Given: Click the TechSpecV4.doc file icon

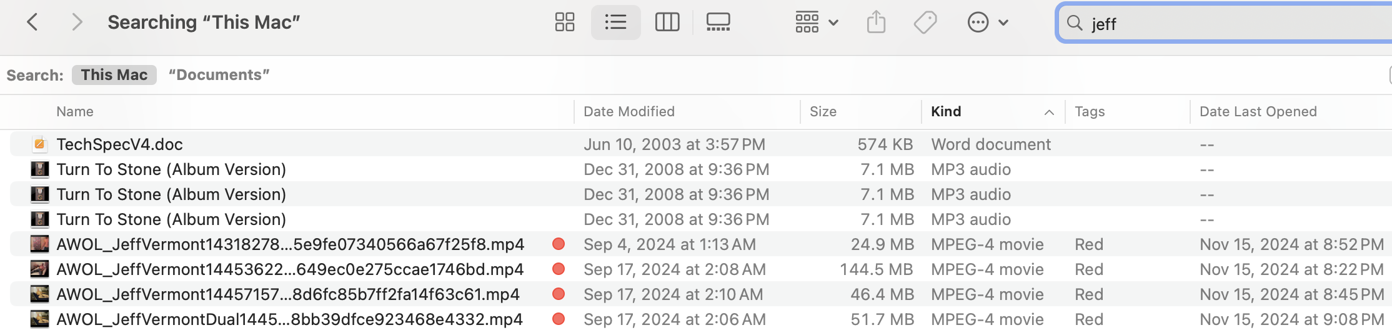Looking at the screenshot, I should pos(39,144).
